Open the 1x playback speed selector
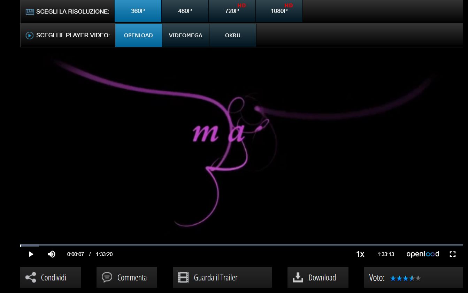468x293 pixels. (x=360, y=254)
